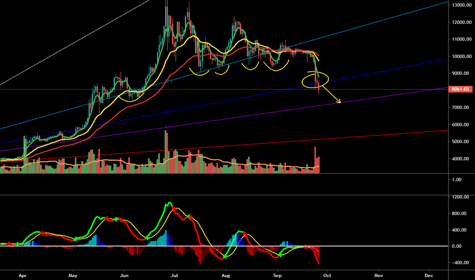Screen dimensions: 475x280
Task: Click the May label on time axis
Action: point(73,275)
